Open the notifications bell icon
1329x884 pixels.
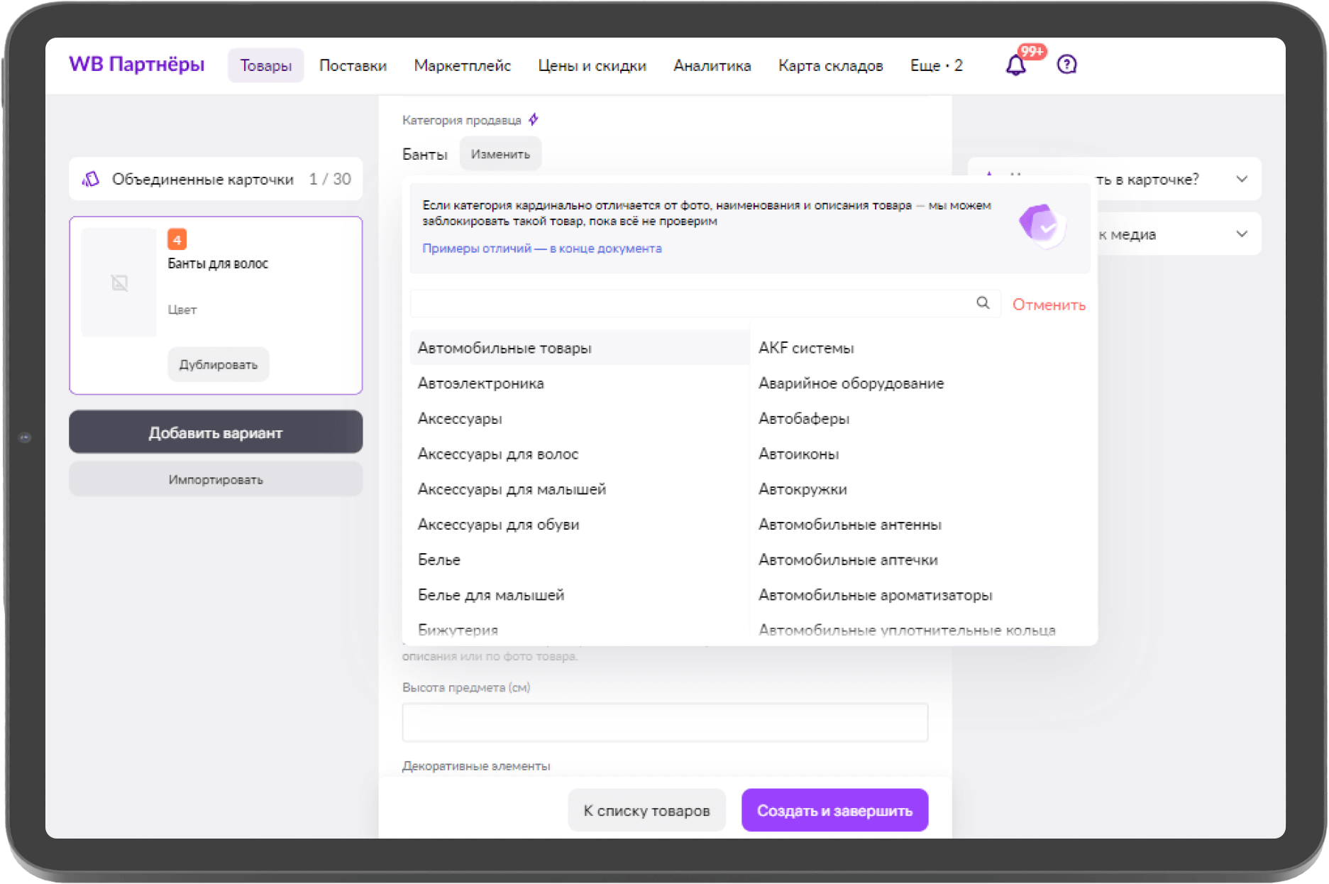[1015, 65]
